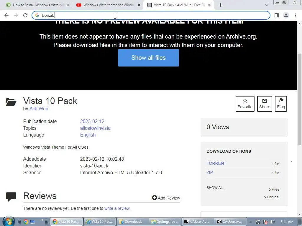Open the write a review link
Screen dimensions: 302x226
point(117,208)
